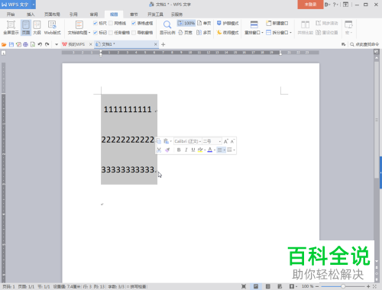Image resolution: width=382 pixels, height=290 pixels.
Task: Choose multi-page display
Action: (x=204, y=33)
